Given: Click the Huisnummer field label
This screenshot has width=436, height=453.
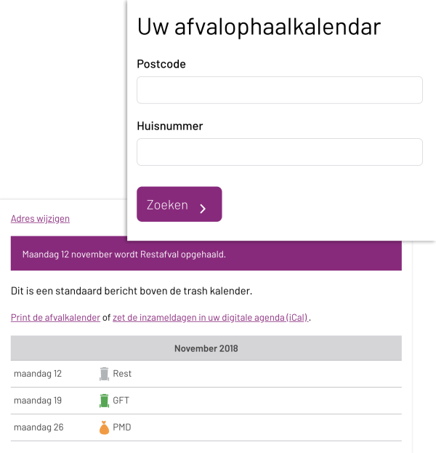Looking at the screenshot, I should (x=170, y=126).
